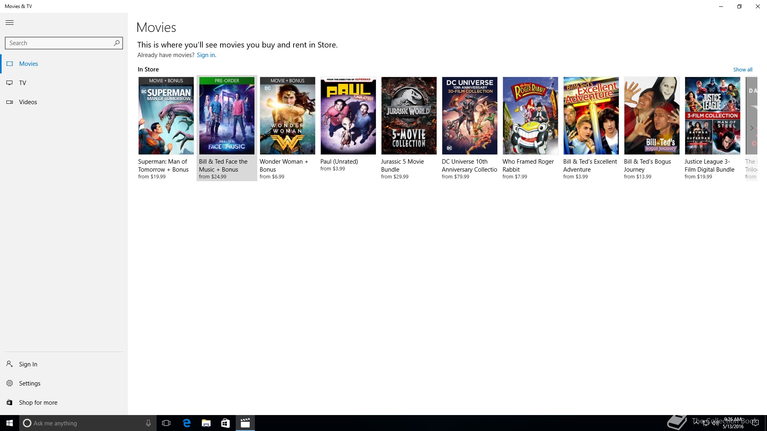767x431 pixels.
Task: Click the volume speaker tray icon
Action: click(715, 423)
